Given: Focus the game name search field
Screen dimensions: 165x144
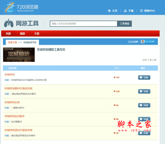Looking at the screenshot, I should pos(84,24).
